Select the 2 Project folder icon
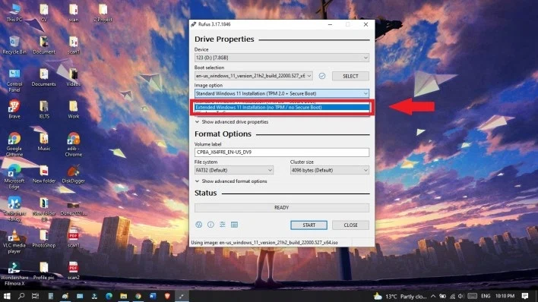 click(103, 13)
